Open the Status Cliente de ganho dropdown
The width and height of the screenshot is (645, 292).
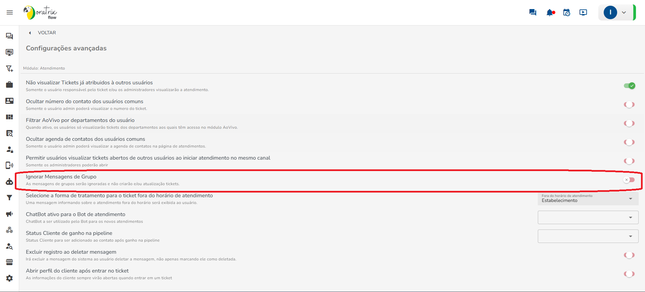pyautogui.click(x=588, y=236)
